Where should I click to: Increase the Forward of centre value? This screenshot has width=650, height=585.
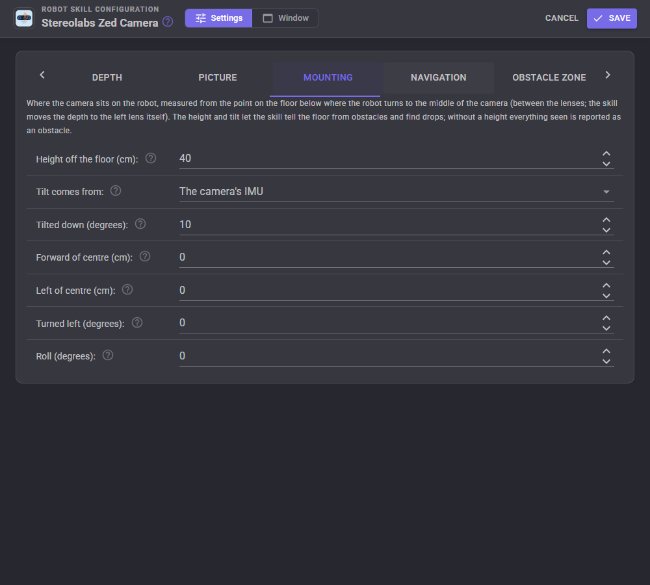[x=606, y=252]
